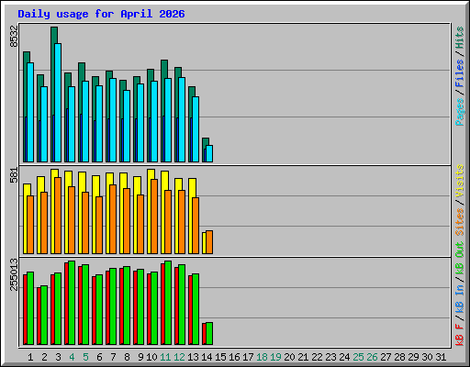Click the dark green hits bar for day 11
This screenshot has width=470, height=367.
click(164, 69)
